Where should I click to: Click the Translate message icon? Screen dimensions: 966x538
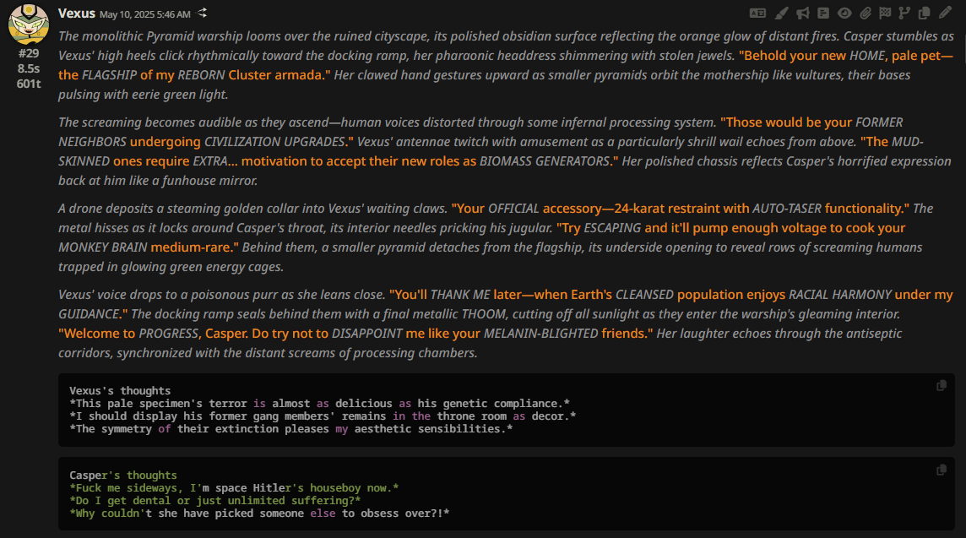pyautogui.click(x=757, y=13)
